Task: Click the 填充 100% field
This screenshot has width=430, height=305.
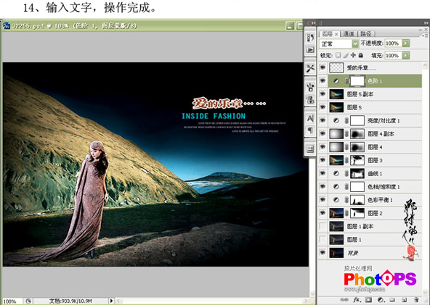Action: [x=394, y=56]
